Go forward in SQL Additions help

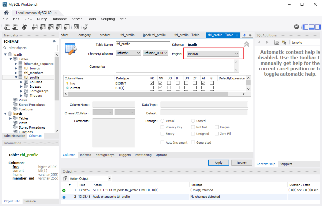point(267,42)
